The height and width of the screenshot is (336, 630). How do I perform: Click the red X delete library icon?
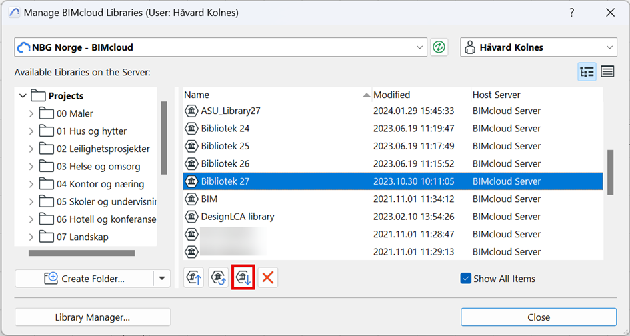tap(267, 278)
